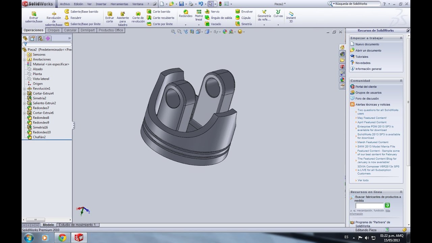Expand feature tree panel with double chevron

[x=70, y=38]
